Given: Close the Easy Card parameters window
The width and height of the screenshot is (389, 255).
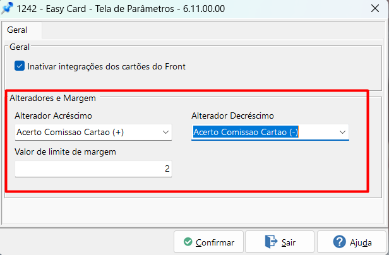Looking at the screenshot, I should 374,9.
